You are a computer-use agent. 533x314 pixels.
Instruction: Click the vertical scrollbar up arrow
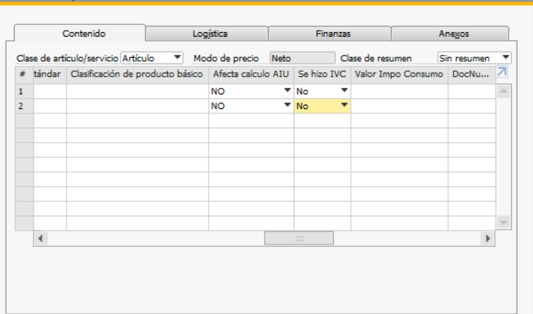click(504, 91)
